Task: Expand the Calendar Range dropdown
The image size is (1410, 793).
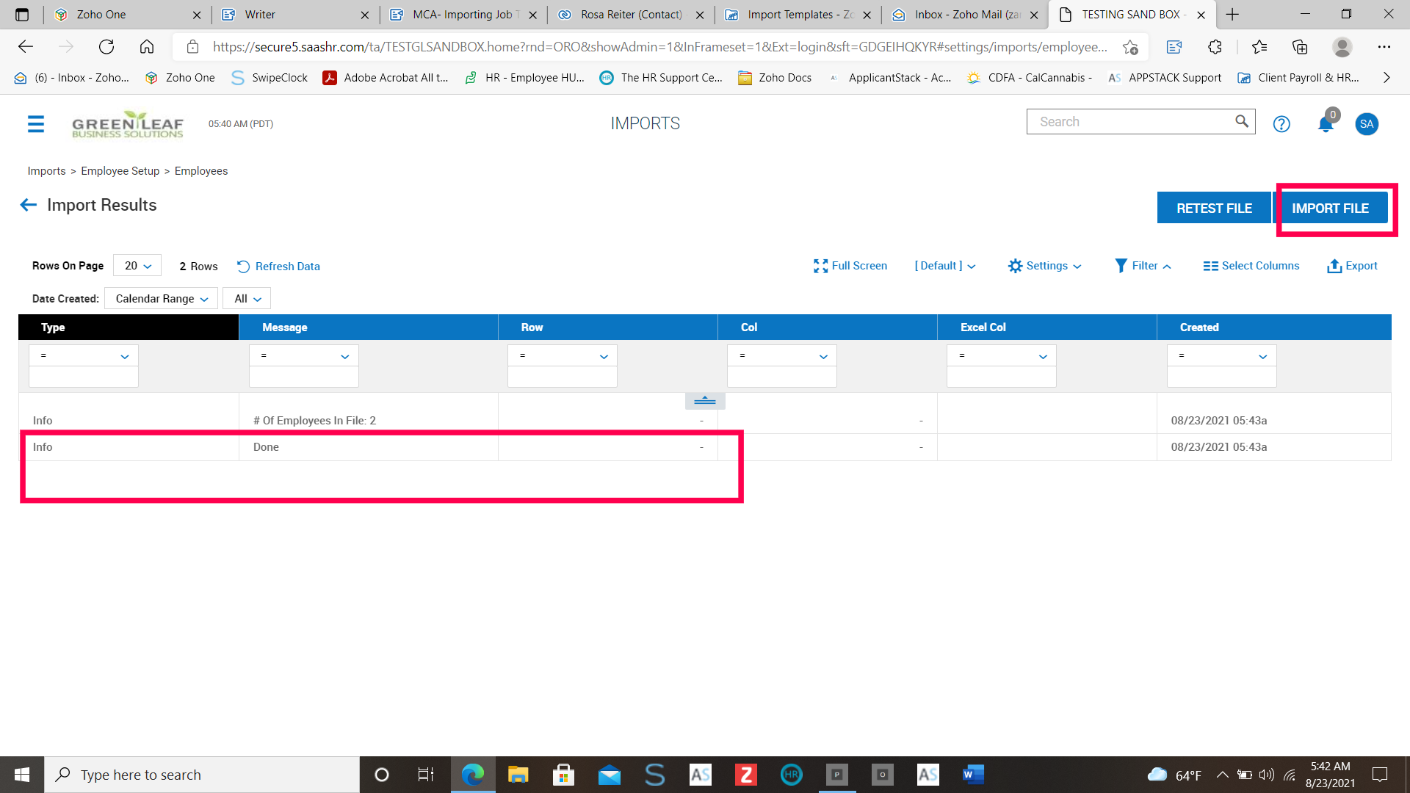Action: [x=162, y=299]
